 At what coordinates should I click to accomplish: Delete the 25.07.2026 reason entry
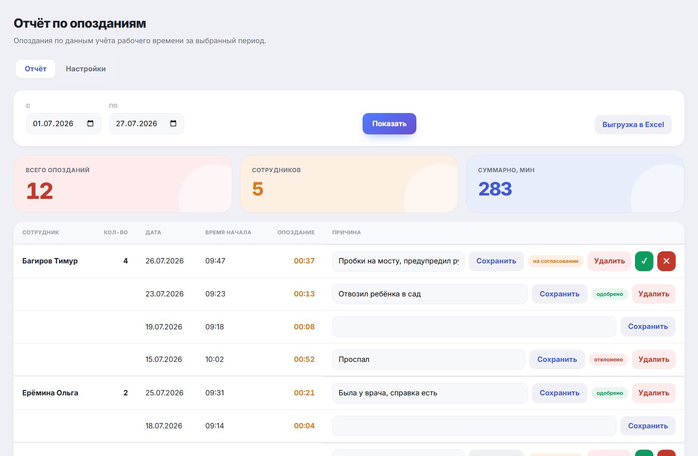[654, 393]
